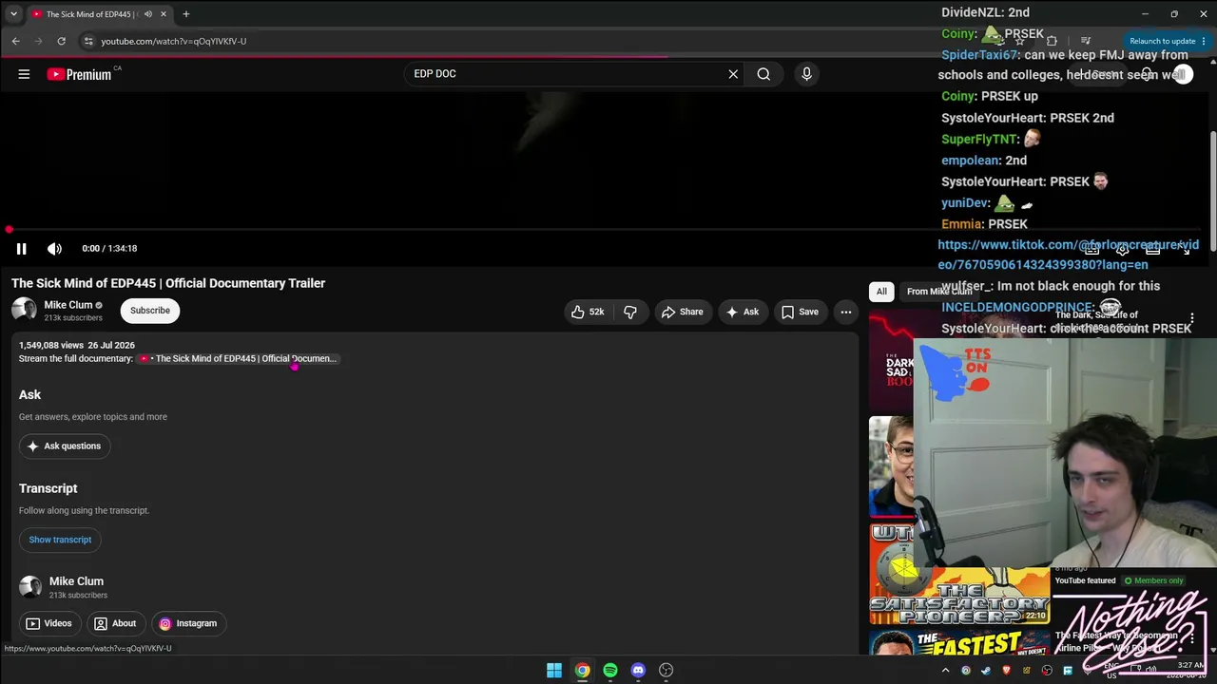The height and width of the screenshot is (684, 1217).
Task: Mute the video player volume
Action: coord(54,249)
